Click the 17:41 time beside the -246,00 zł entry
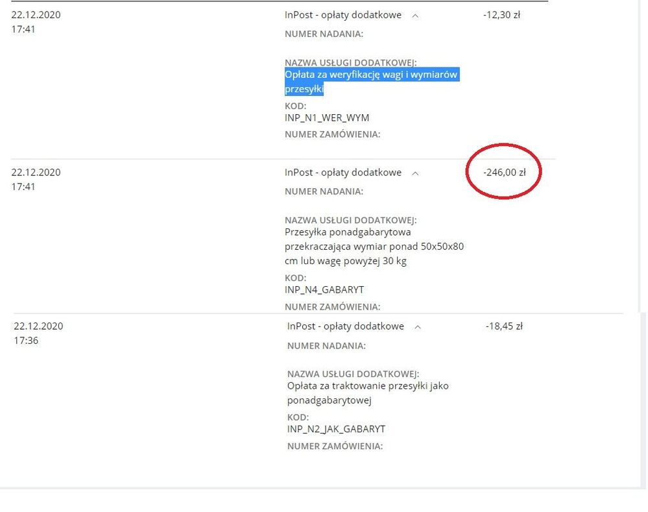The width and height of the screenshot is (648, 512). click(x=23, y=187)
